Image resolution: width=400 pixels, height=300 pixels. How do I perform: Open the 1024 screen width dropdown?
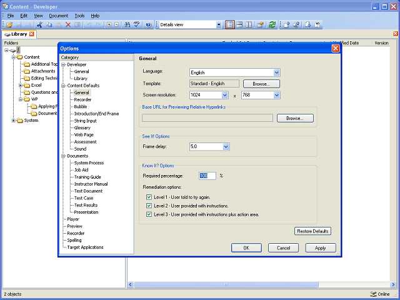click(x=224, y=95)
